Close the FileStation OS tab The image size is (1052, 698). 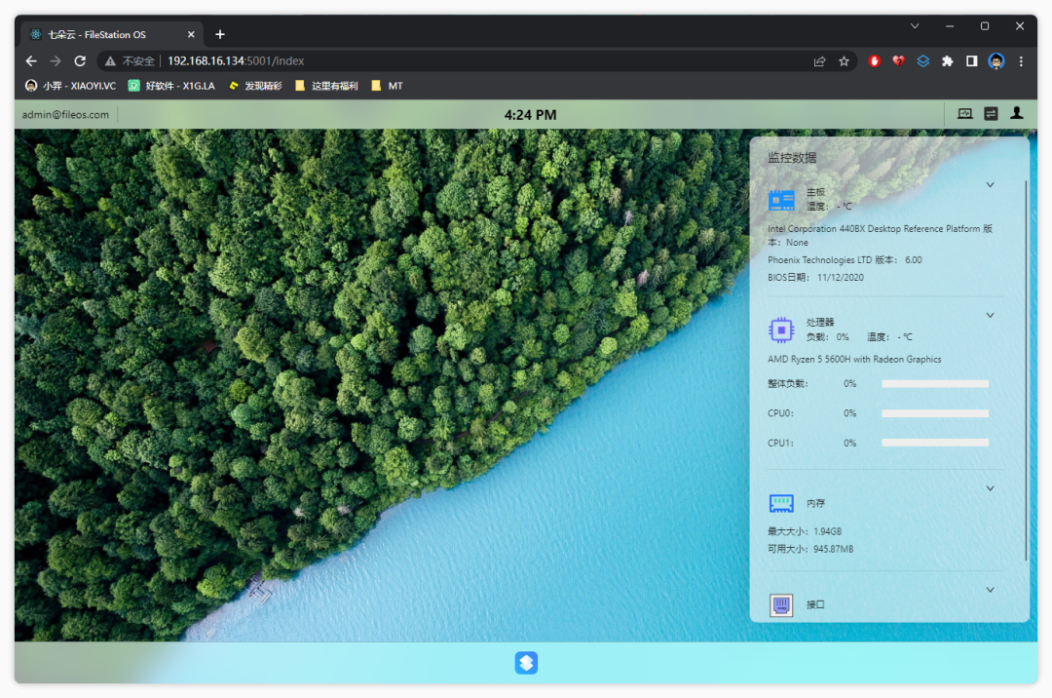click(191, 34)
